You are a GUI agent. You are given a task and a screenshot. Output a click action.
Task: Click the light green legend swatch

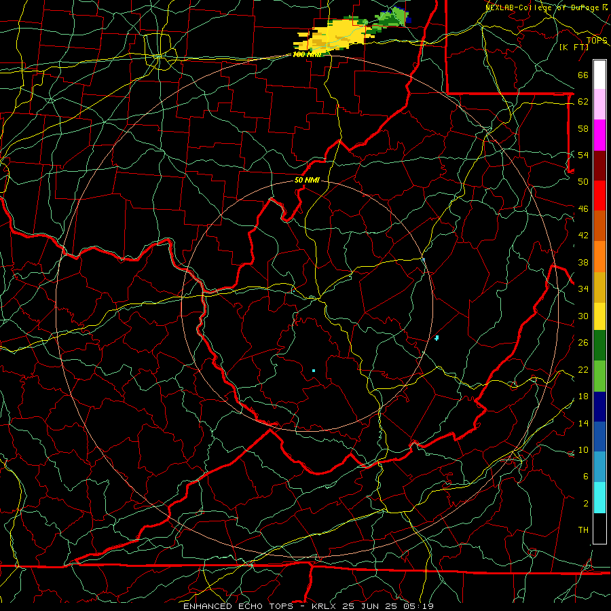(x=599, y=376)
